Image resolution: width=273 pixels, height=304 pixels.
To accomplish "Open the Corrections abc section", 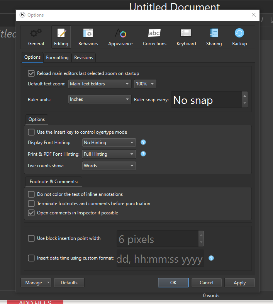I will pyautogui.click(x=154, y=37).
